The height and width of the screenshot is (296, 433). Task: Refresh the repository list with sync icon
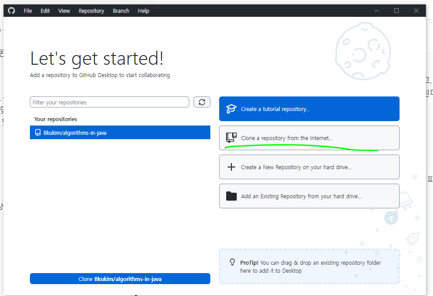tap(202, 102)
